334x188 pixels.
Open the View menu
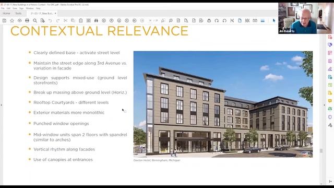[x=15, y=8]
